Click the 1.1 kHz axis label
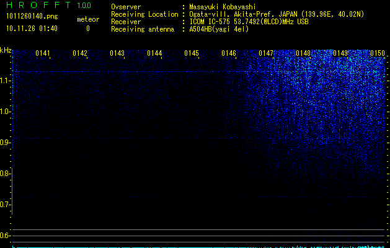390x248 pixels. tap(5, 81)
